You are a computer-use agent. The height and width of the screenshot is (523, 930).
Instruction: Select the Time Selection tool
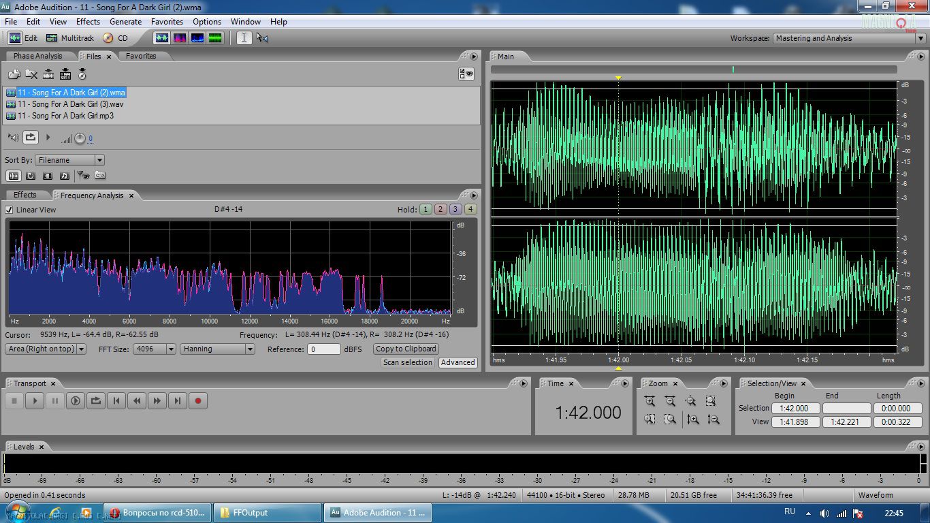[x=244, y=38]
